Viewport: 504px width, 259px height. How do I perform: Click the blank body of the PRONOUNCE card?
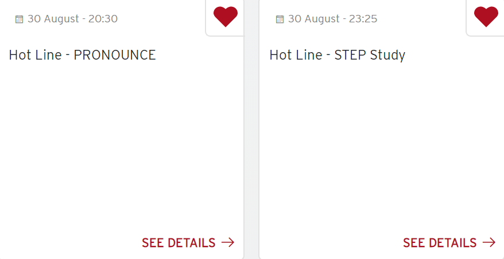(121, 143)
